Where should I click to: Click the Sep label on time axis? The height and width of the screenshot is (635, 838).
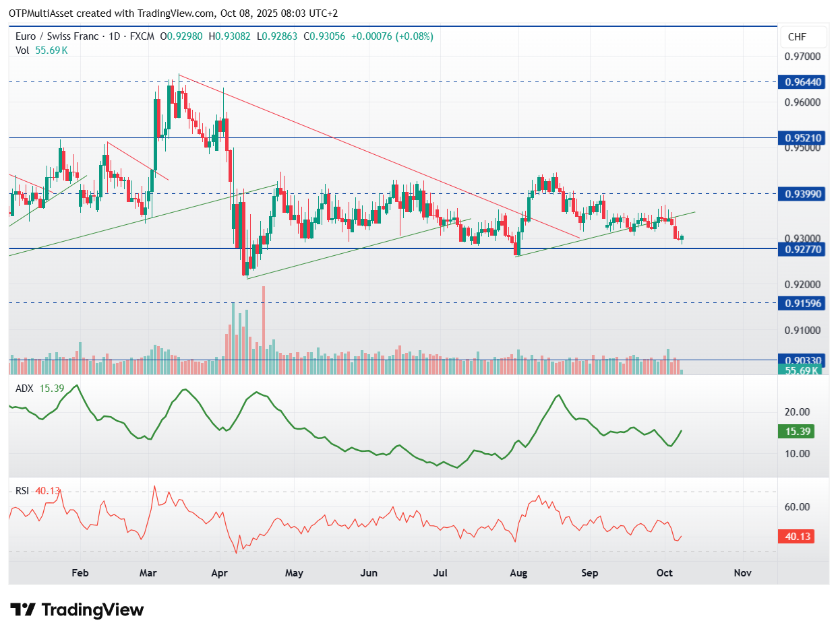tap(589, 573)
